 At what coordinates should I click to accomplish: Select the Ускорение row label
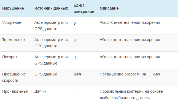(12, 22)
